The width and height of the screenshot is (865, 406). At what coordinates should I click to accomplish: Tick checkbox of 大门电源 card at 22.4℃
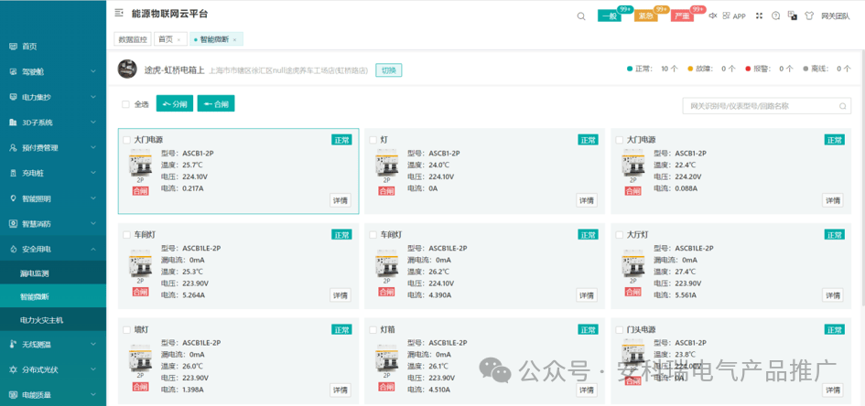(x=620, y=140)
